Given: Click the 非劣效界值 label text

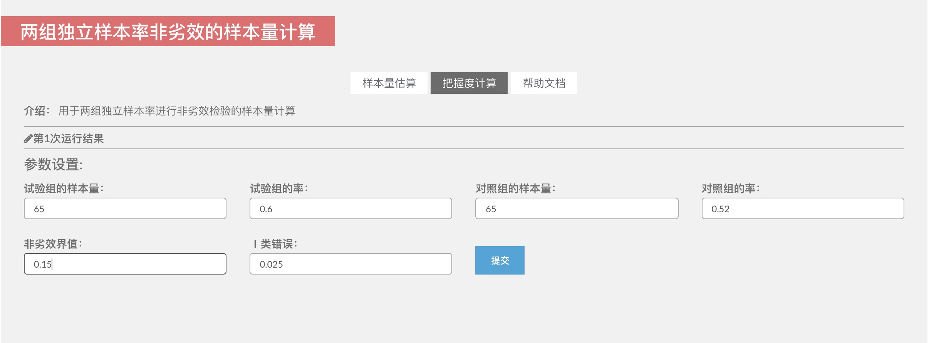Looking at the screenshot, I should 53,244.
